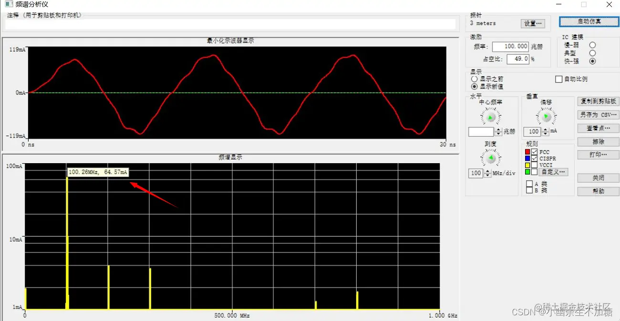Click the yellow VCCI color swatch
Viewport: 620px width, 321px height.
click(527, 165)
